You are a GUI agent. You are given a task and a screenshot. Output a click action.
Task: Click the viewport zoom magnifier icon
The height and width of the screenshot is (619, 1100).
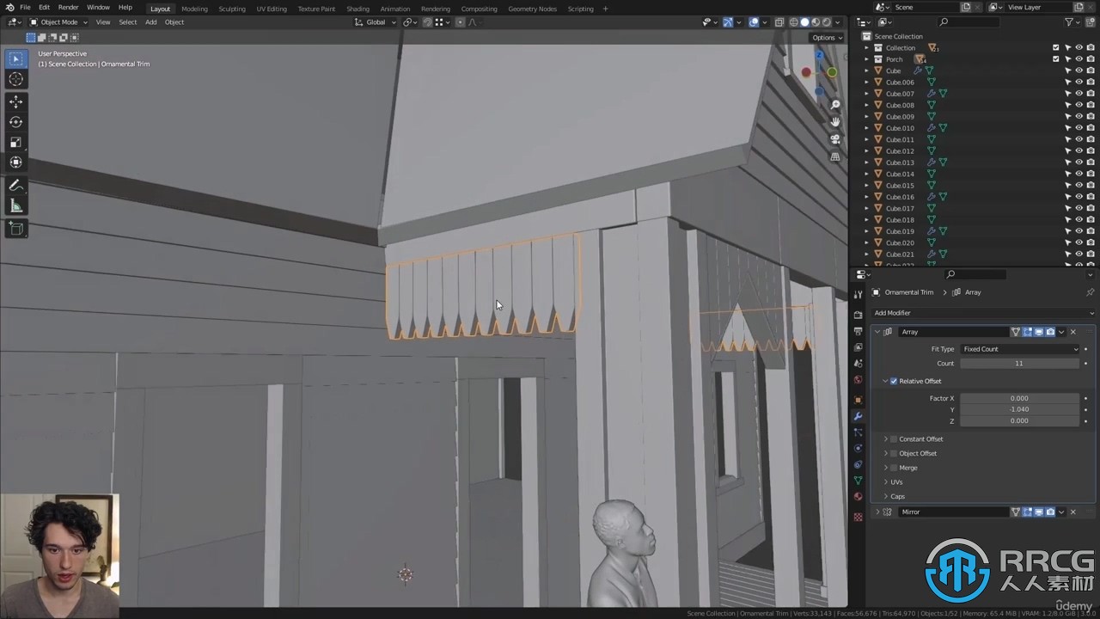(834, 105)
